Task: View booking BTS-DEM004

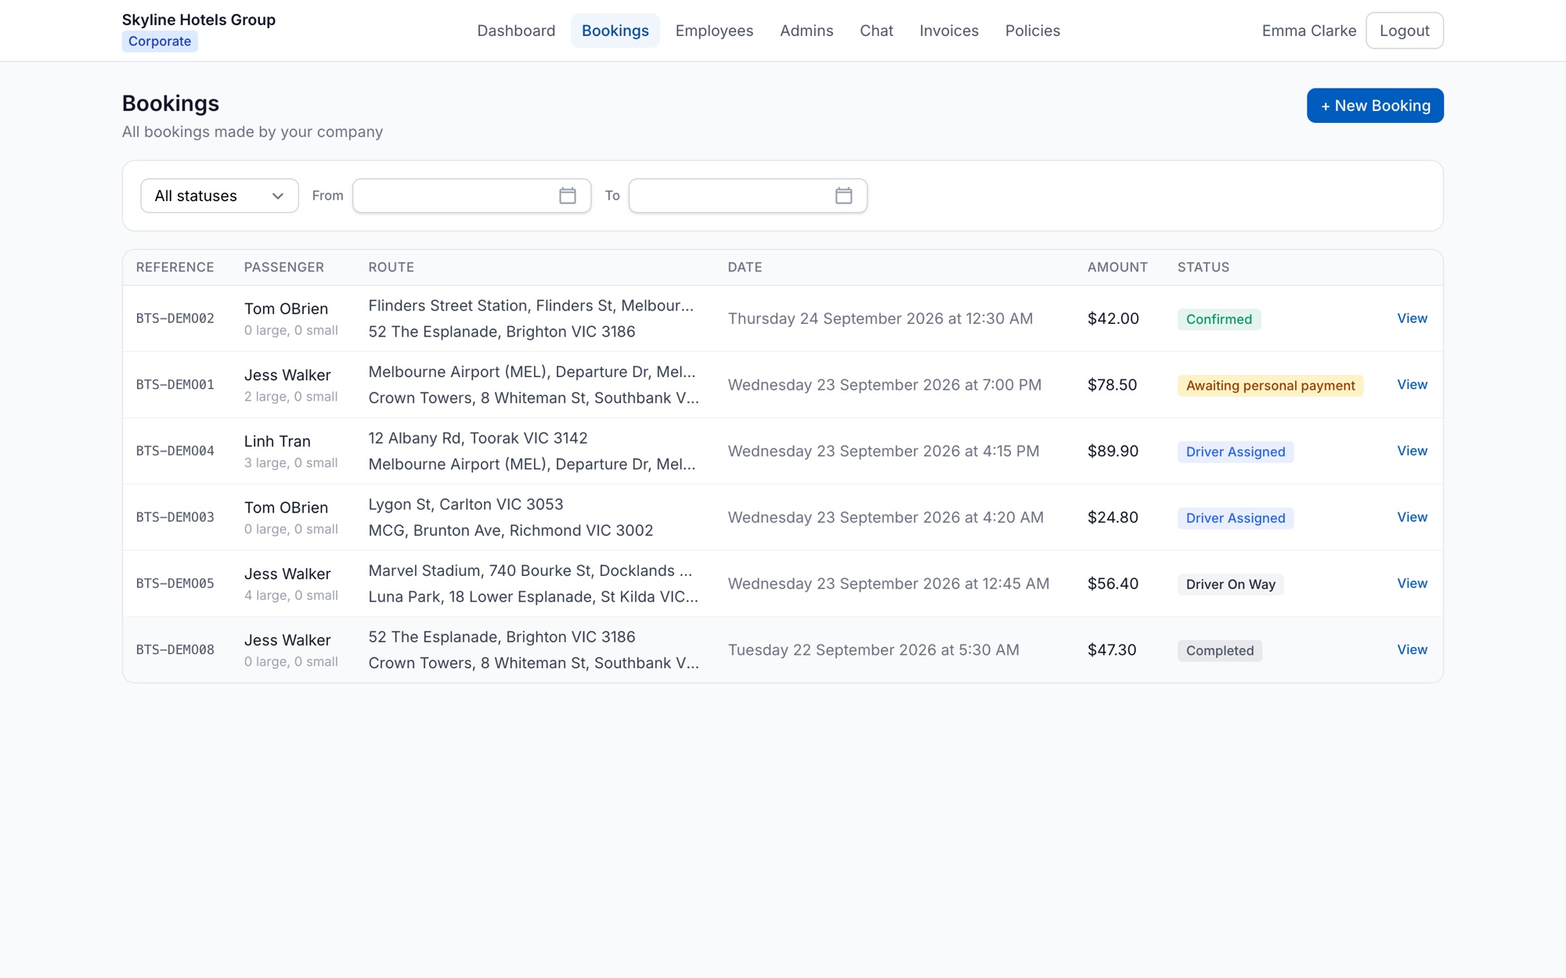Action: pyautogui.click(x=1412, y=451)
